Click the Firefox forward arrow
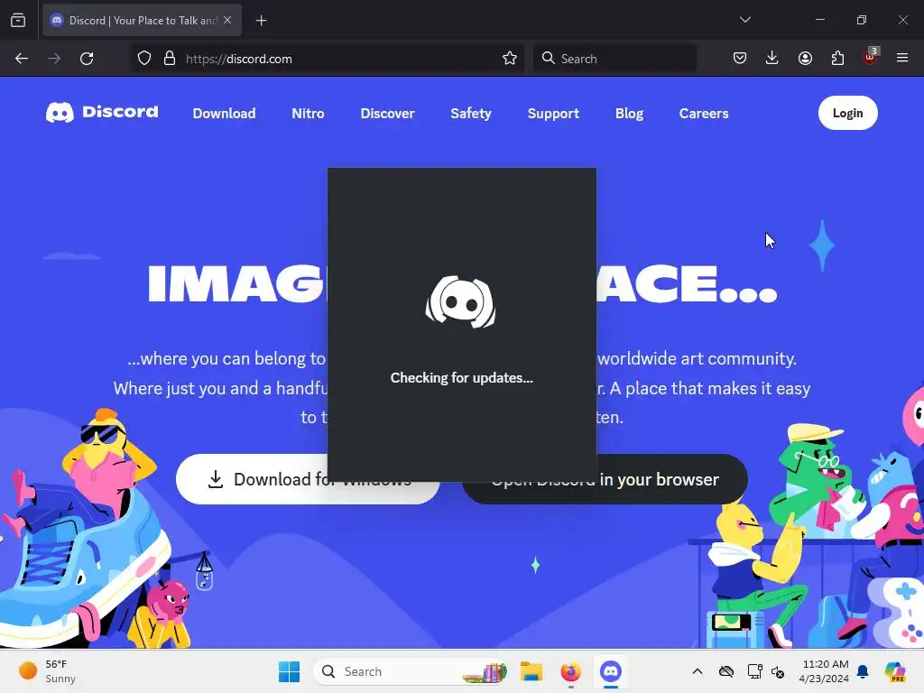 (54, 59)
